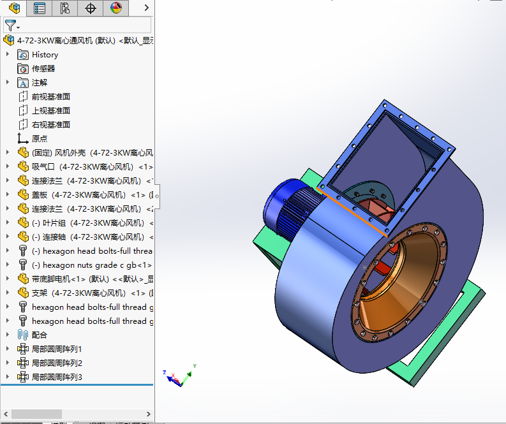This screenshot has height=424, width=506.
Task: Select the 原点 origin icon
Action: coord(22,138)
